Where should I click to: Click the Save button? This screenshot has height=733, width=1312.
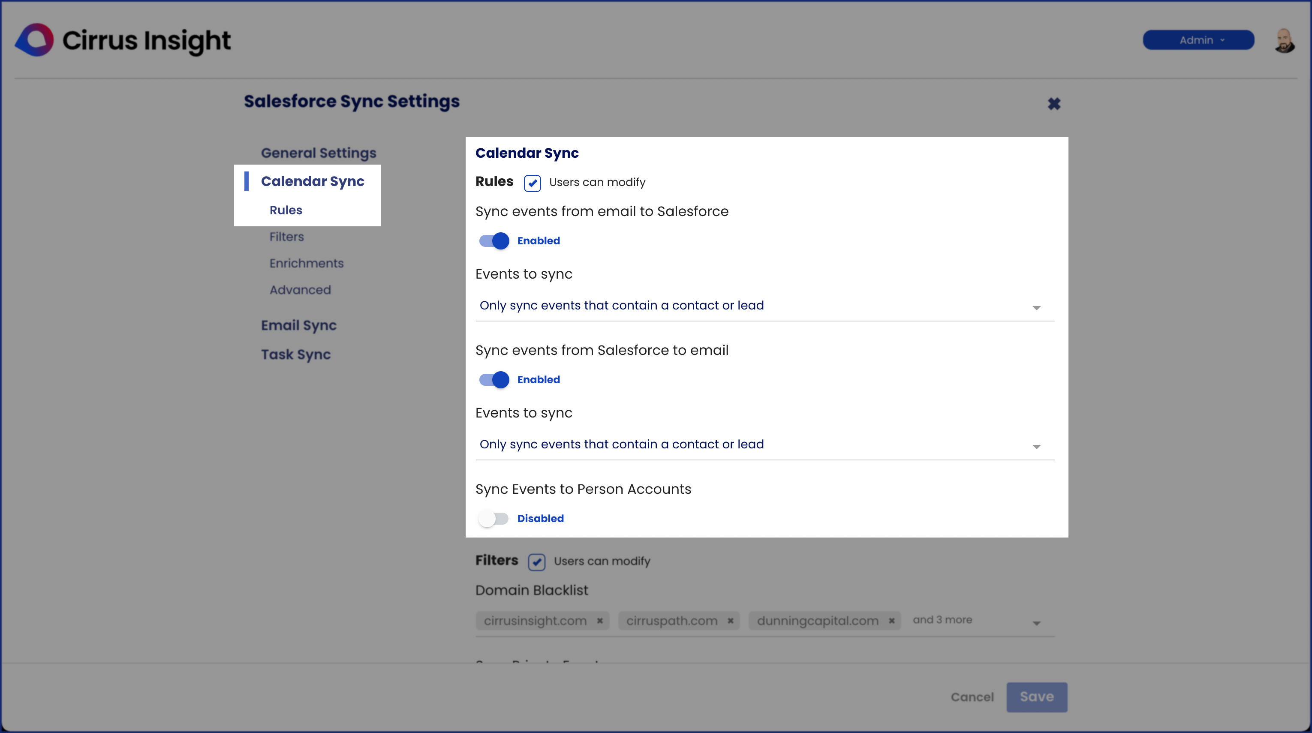click(1036, 697)
